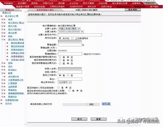Click the red icon beside 保证 tree item
This screenshot has height=127, width=163.
point(5,66)
